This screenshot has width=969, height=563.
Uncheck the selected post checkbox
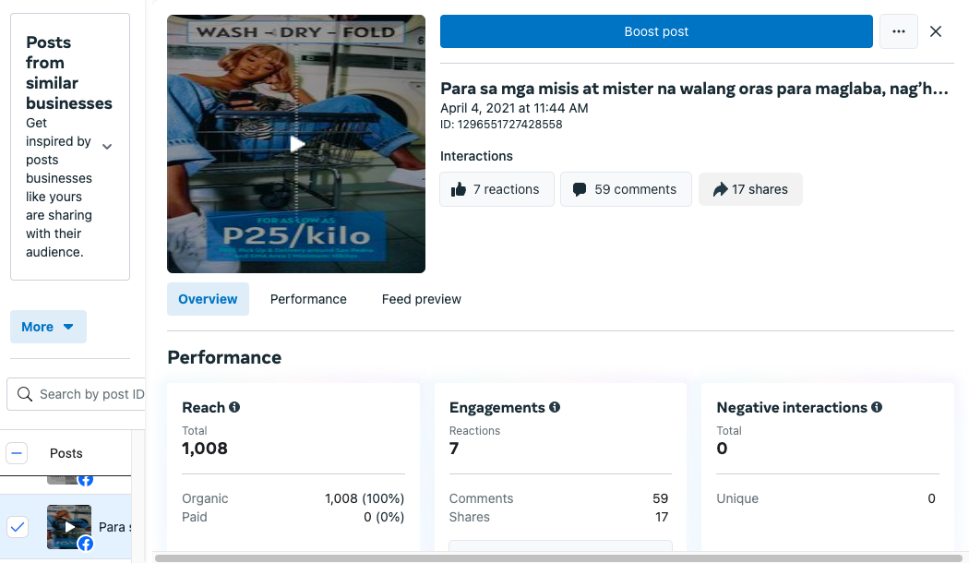pos(18,527)
